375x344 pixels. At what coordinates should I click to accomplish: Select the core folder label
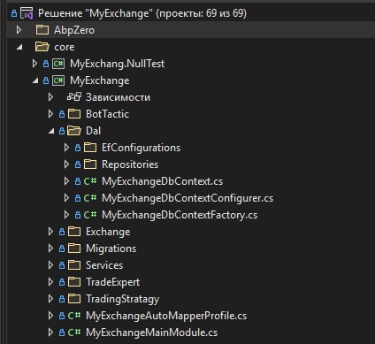click(64, 47)
